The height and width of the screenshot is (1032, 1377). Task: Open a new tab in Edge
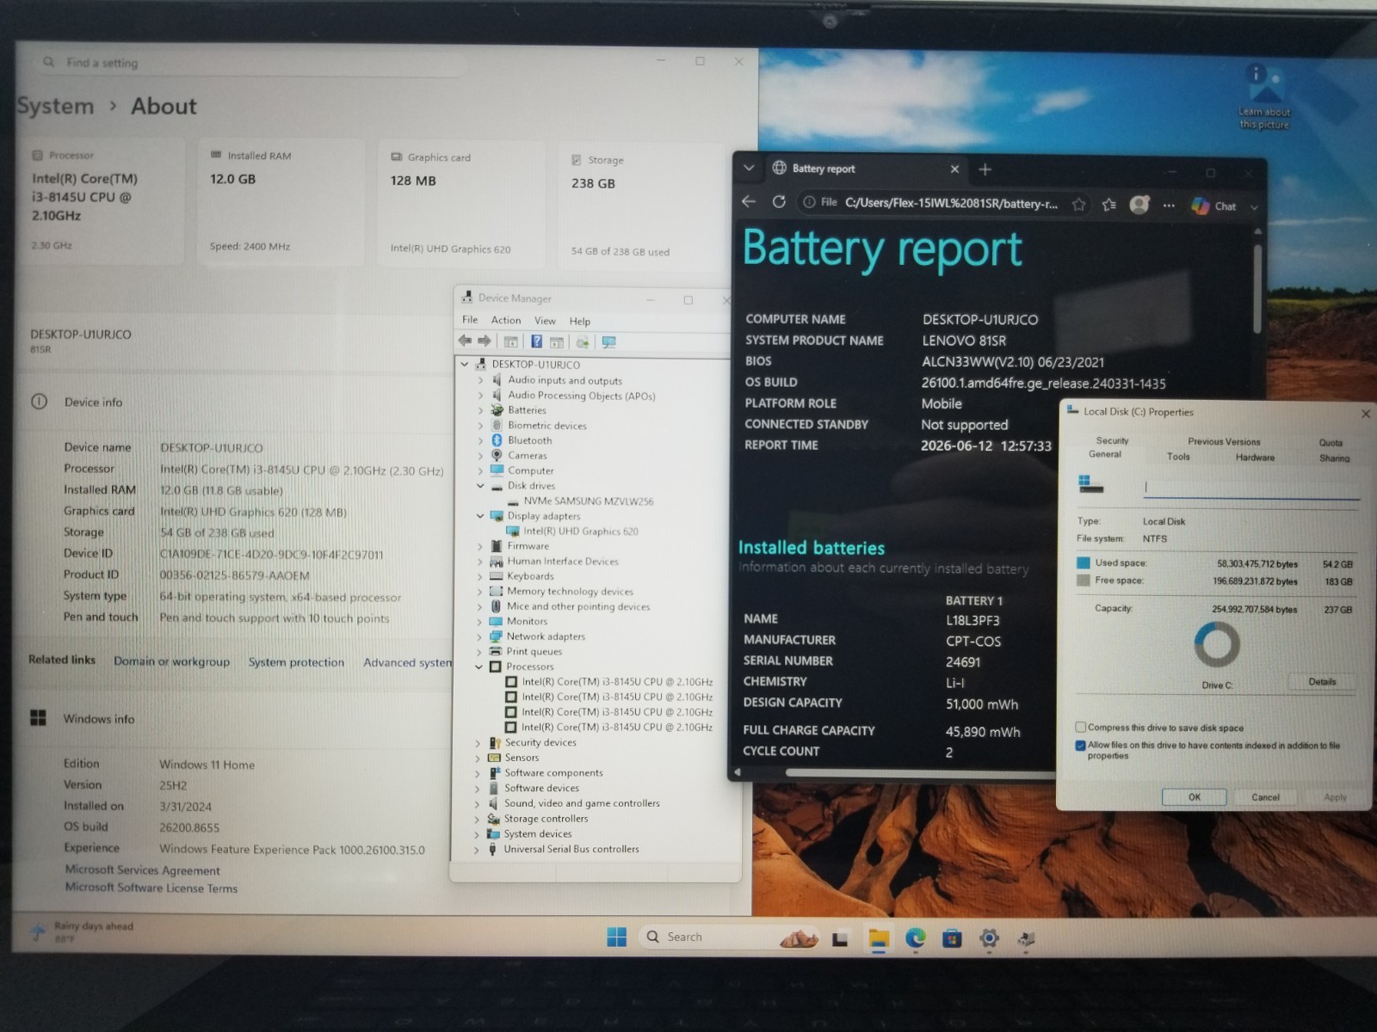tap(985, 169)
